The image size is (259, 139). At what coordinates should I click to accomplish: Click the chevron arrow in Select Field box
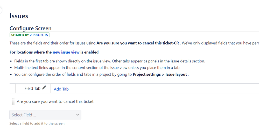click(x=77, y=115)
